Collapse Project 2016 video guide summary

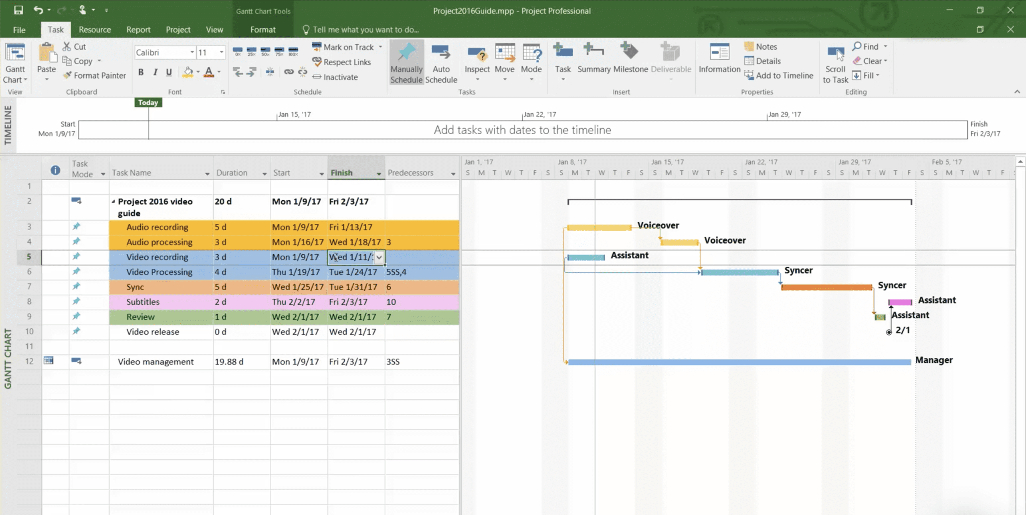tap(113, 201)
